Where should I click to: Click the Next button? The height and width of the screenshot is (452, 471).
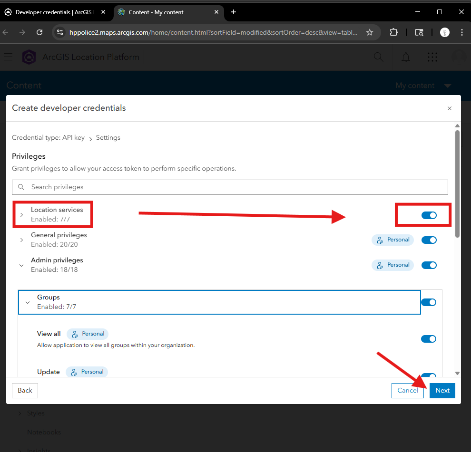[442, 391]
